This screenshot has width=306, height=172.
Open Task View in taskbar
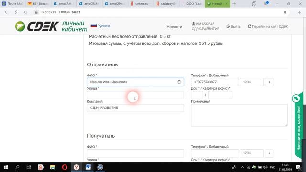pos(29,167)
